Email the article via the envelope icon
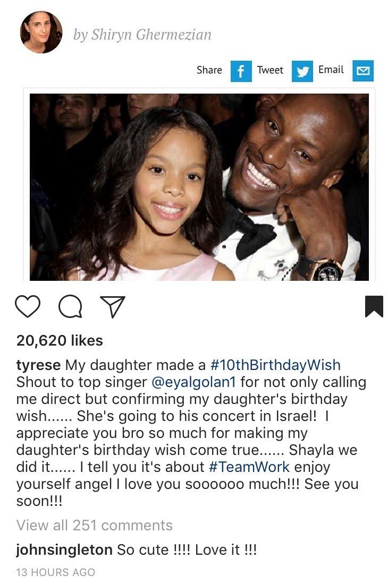This screenshot has width=388, height=585. click(x=363, y=71)
